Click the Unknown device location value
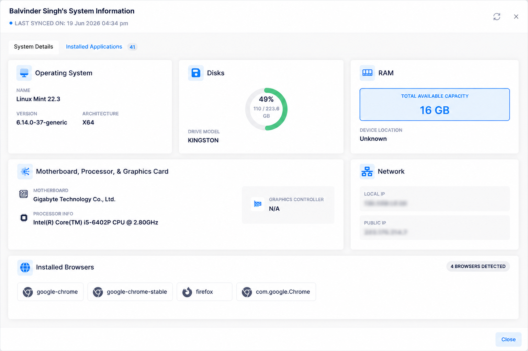 tap(373, 139)
